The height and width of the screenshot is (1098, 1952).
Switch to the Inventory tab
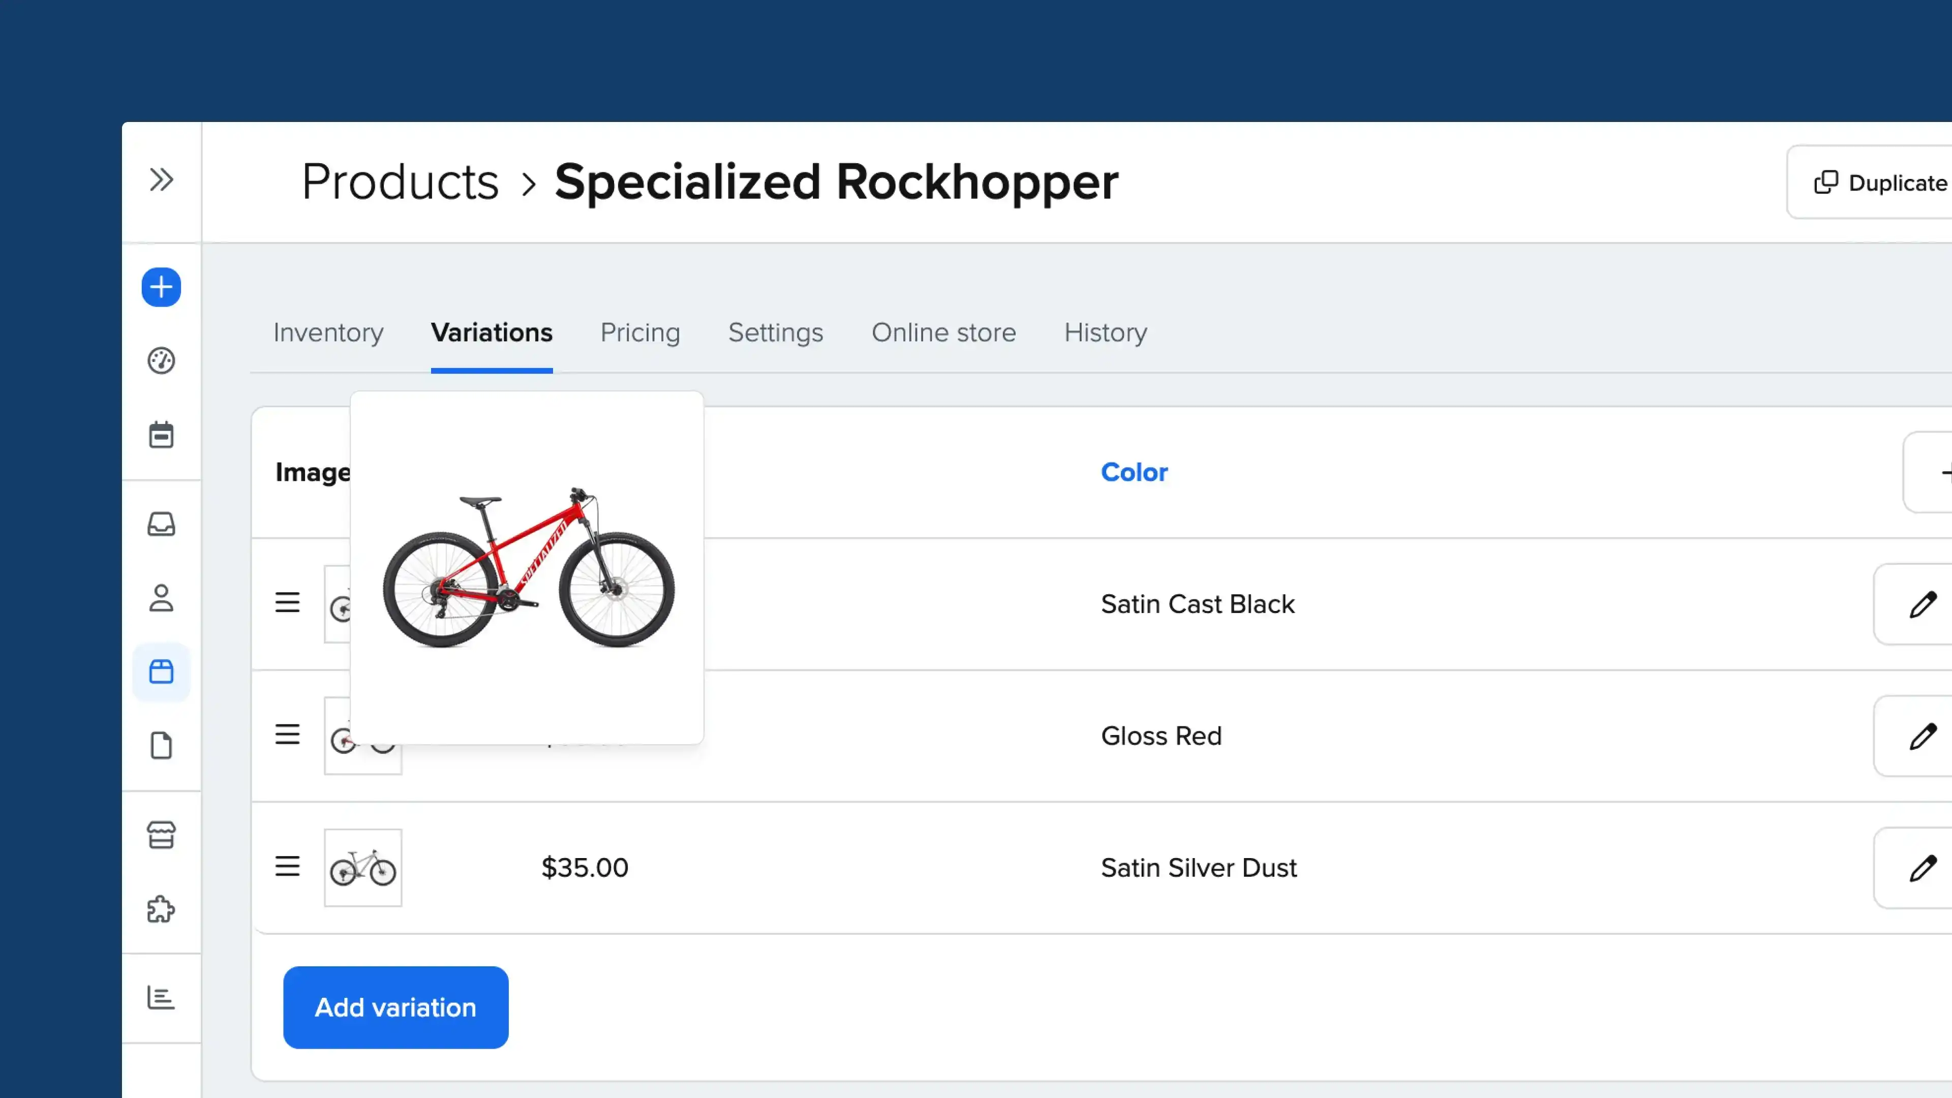click(328, 332)
